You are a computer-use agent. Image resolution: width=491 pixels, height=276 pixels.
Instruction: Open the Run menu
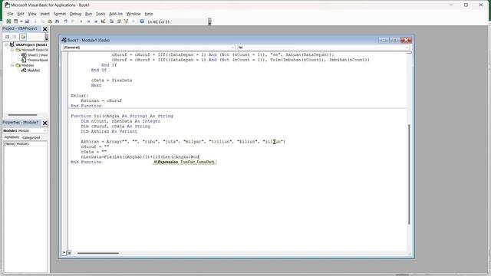click(x=89, y=14)
